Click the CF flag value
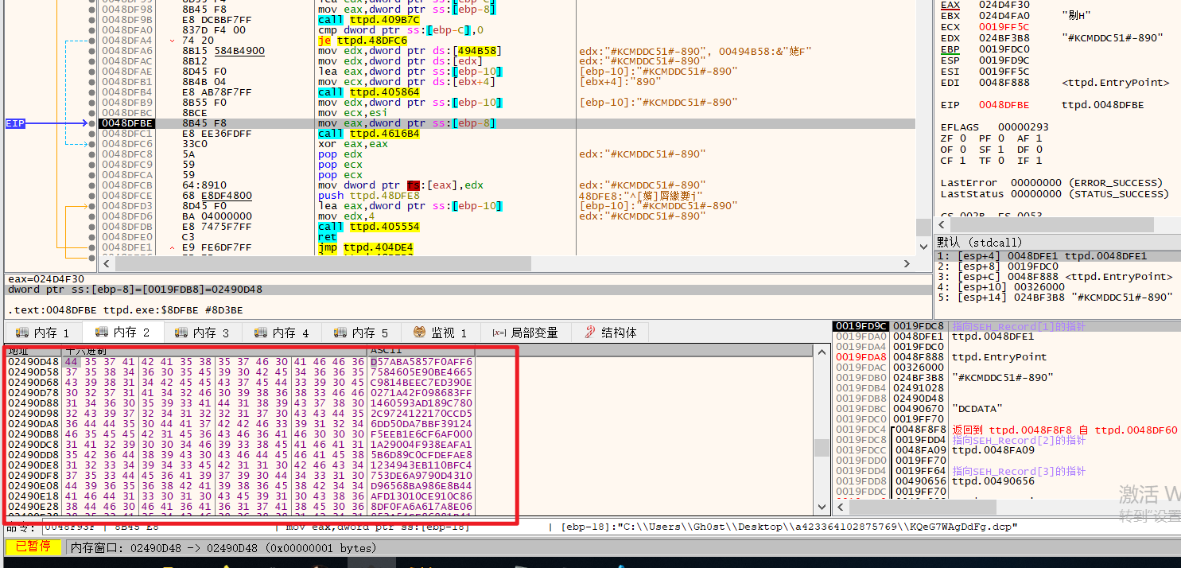Screen dimensions: 1181x568 tap(962, 161)
